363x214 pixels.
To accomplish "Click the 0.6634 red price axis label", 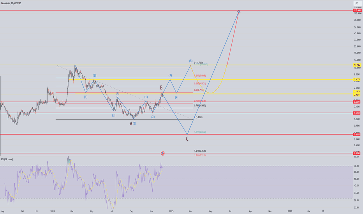I will click(356, 135).
